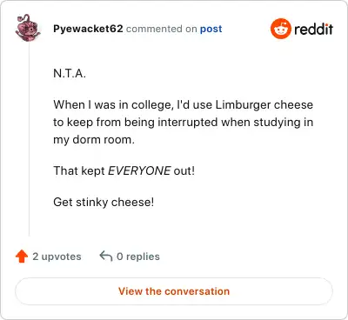Click the "That kept" sentence start

(79, 170)
